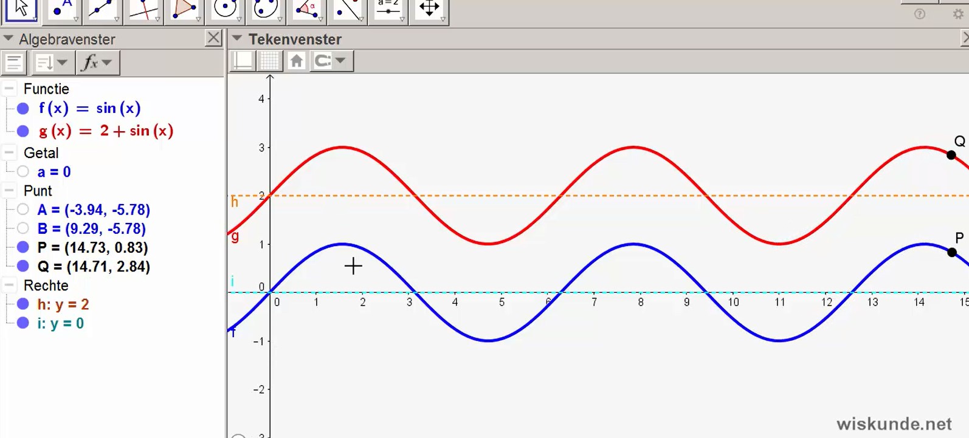This screenshot has height=438, width=969.
Task: Select the Perpendicular Line tool
Action: click(143, 10)
